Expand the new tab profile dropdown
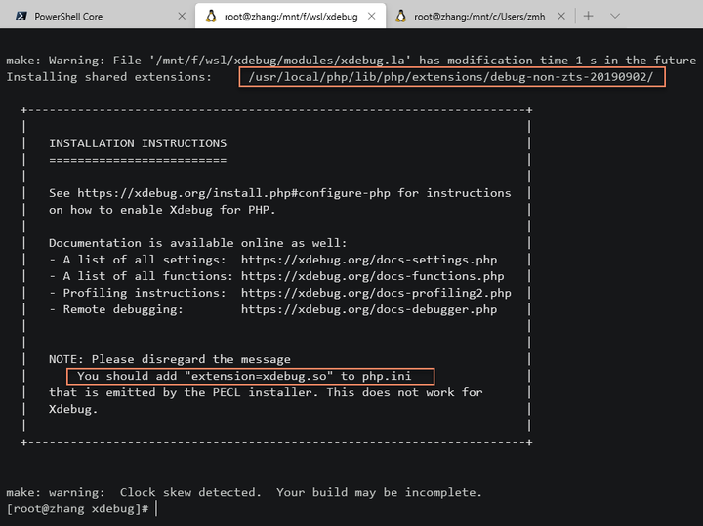 pos(615,17)
